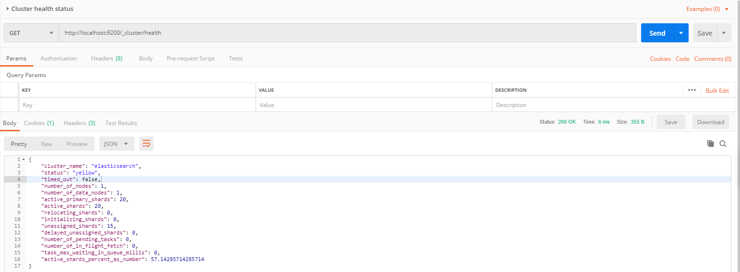Click the Key input field
Viewport: 740px width, 272px height.
point(137,105)
